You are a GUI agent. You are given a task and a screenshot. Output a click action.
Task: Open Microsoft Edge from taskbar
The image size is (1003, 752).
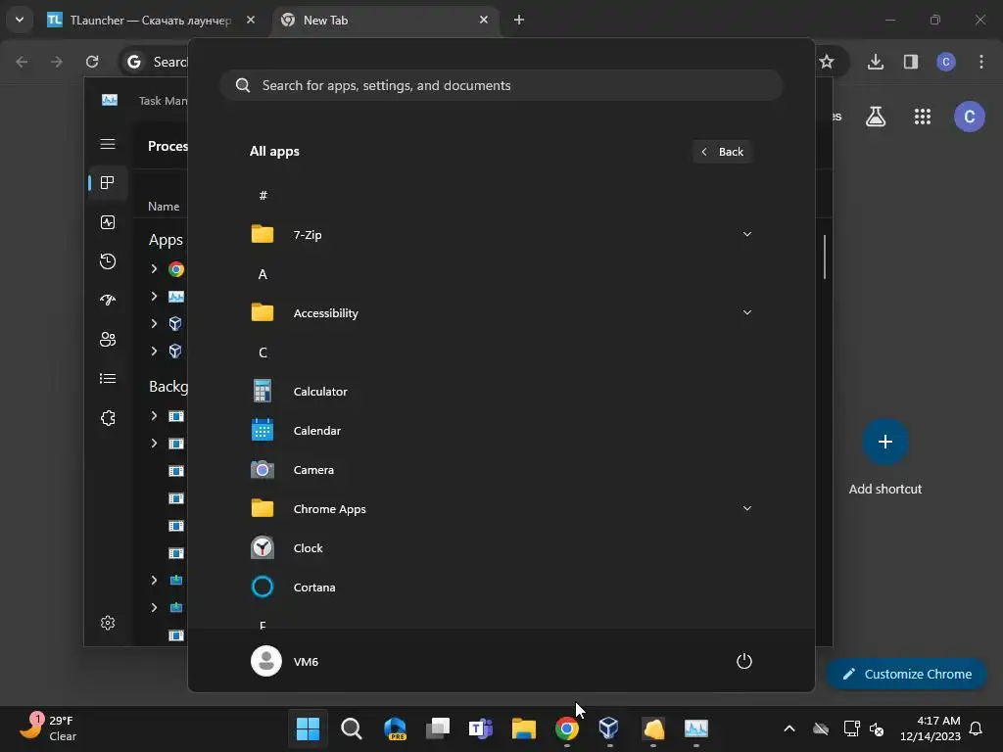(x=395, y=728)
